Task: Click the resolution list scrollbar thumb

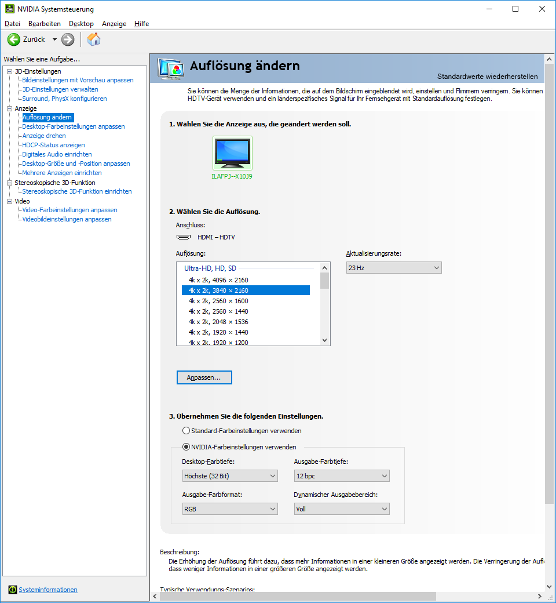Action: 325,281
